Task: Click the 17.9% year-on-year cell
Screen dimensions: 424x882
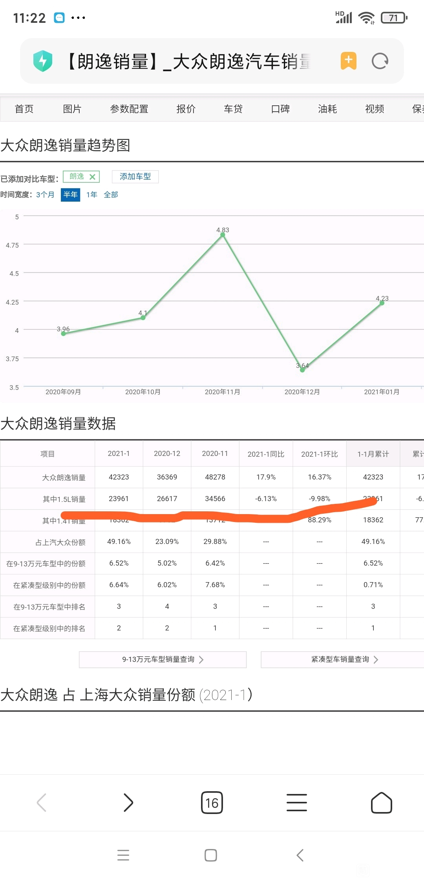Action: point(266,477)
